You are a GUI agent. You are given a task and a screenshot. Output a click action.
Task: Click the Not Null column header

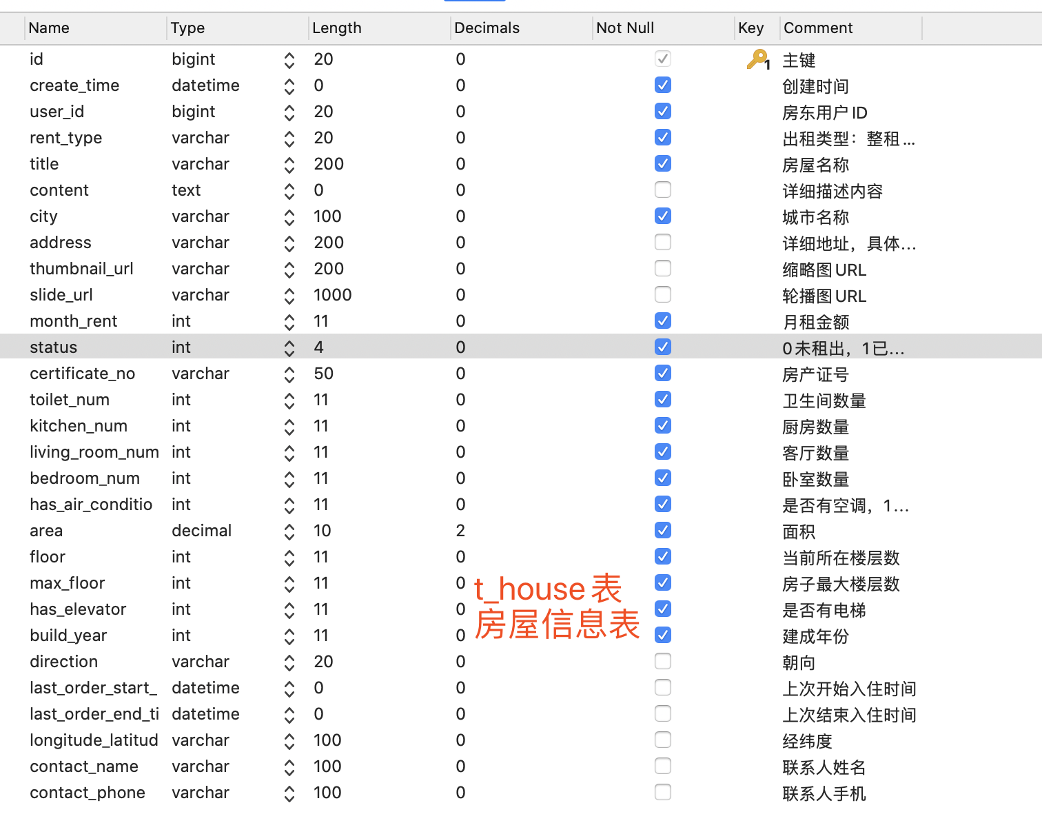tap(663, 28)
